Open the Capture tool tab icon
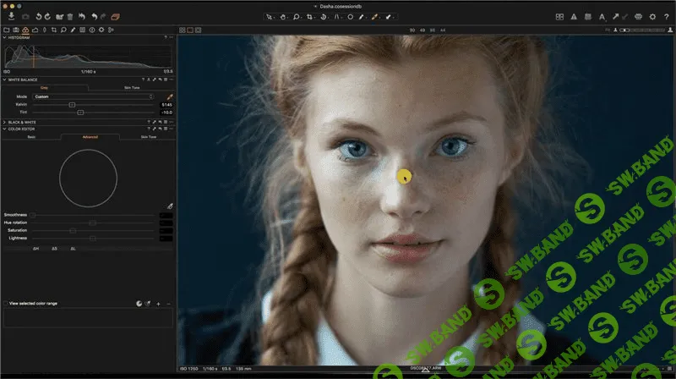676x379 pixels. tap(16, 30)
